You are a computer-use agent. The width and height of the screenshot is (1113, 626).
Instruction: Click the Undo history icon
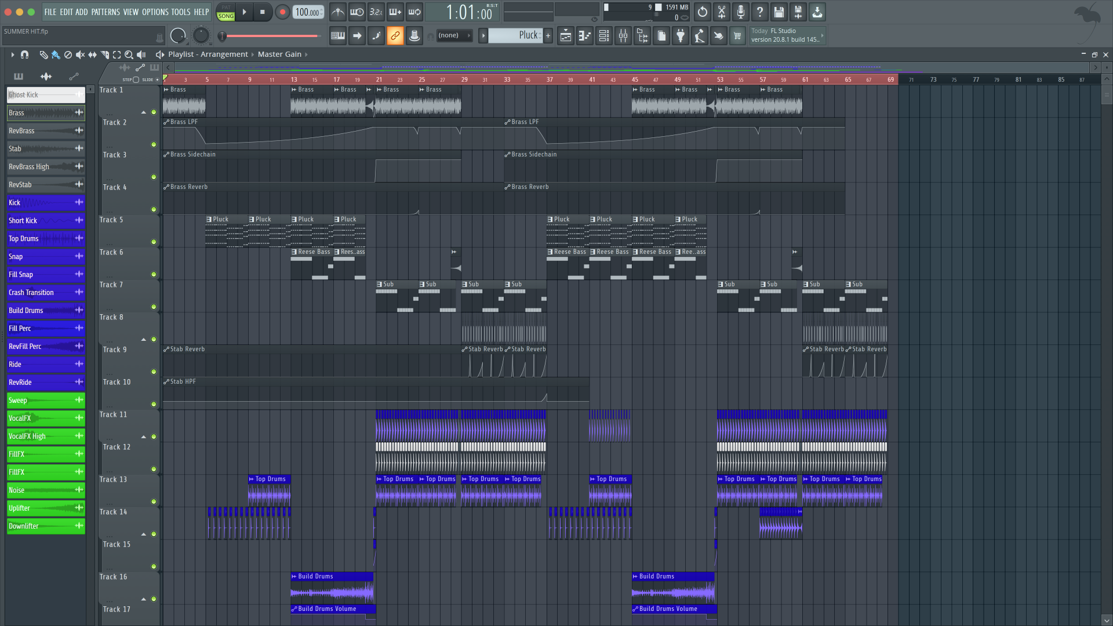click(x=703, y=12)
